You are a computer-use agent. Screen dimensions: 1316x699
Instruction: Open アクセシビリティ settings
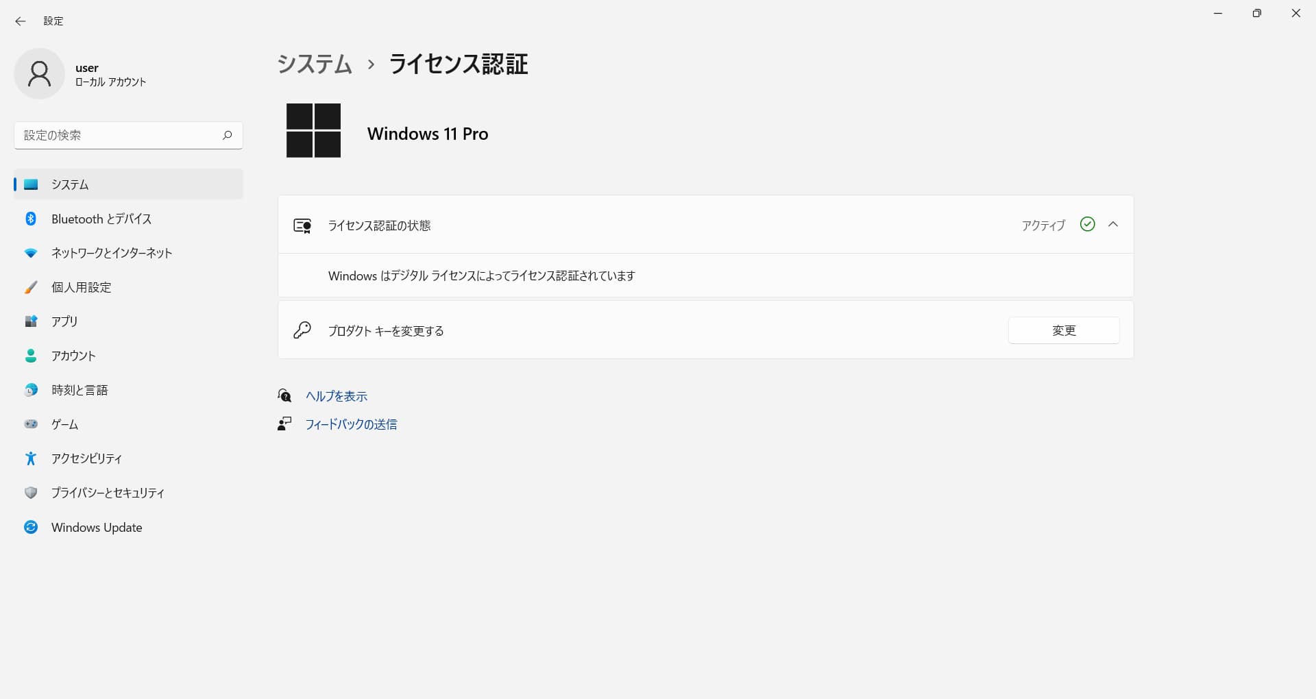tap(128, 458)
